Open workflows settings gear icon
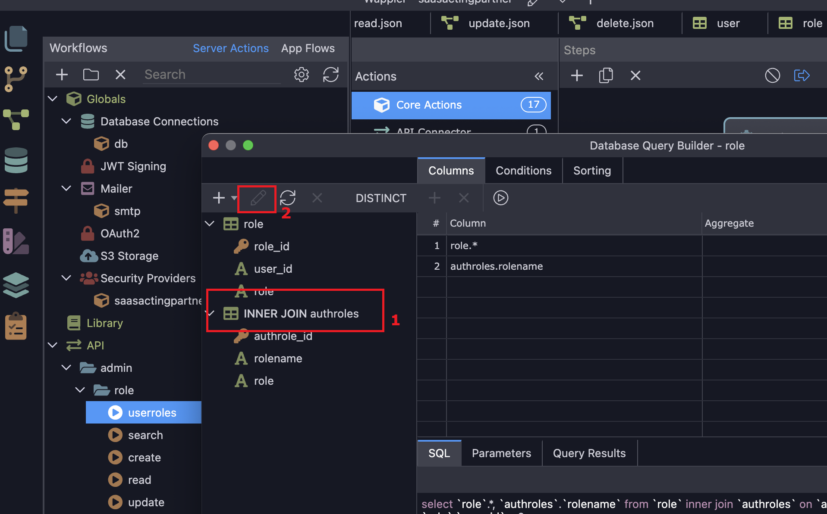 pos(302,75)
